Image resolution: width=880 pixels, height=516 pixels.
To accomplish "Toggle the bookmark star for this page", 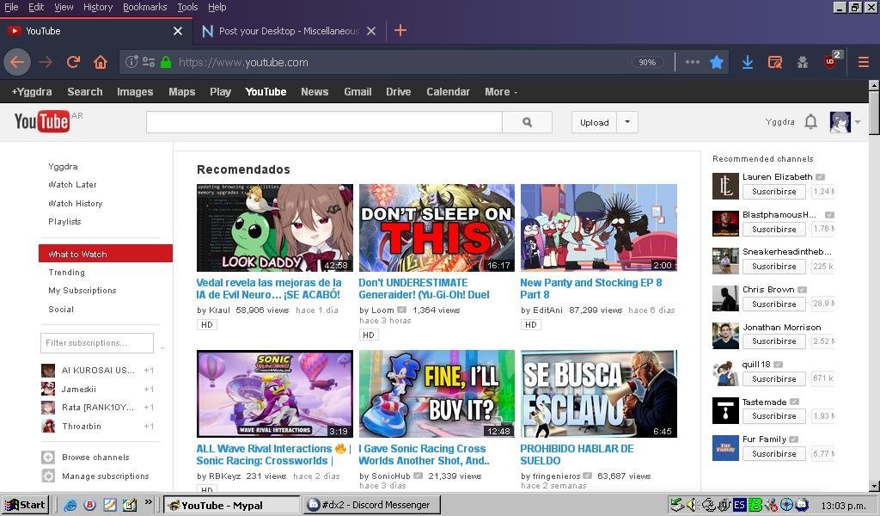I will [x=717, y=62].
